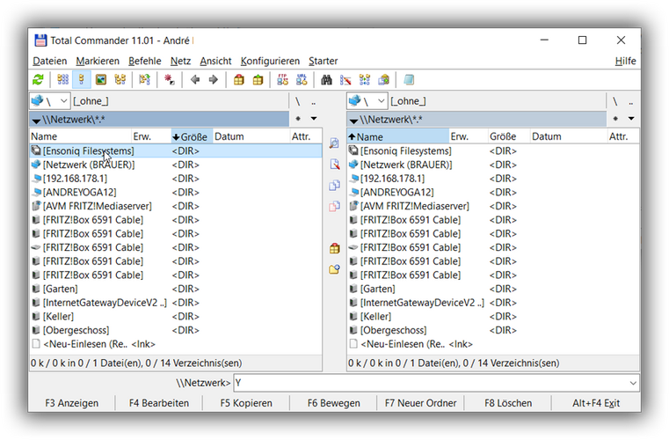Go forward with the right arrow toolbar icon
Viewport: 669px width, 440px height.
click(214, 80)
